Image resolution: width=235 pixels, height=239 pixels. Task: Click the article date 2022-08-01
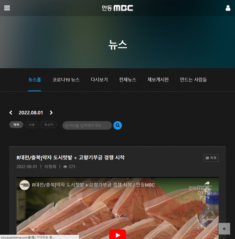click(x=27, y=167)
